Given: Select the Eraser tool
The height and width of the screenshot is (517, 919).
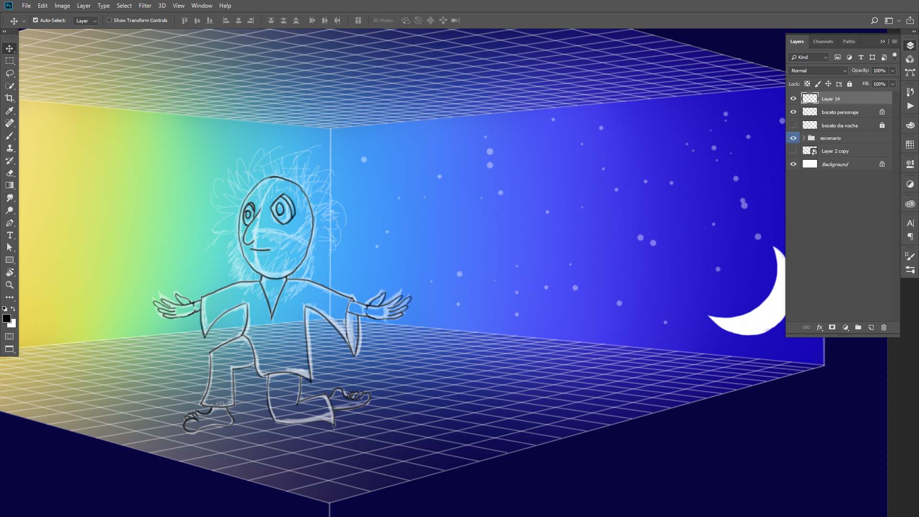Looking at the screenshot, I should pos(10,173).
